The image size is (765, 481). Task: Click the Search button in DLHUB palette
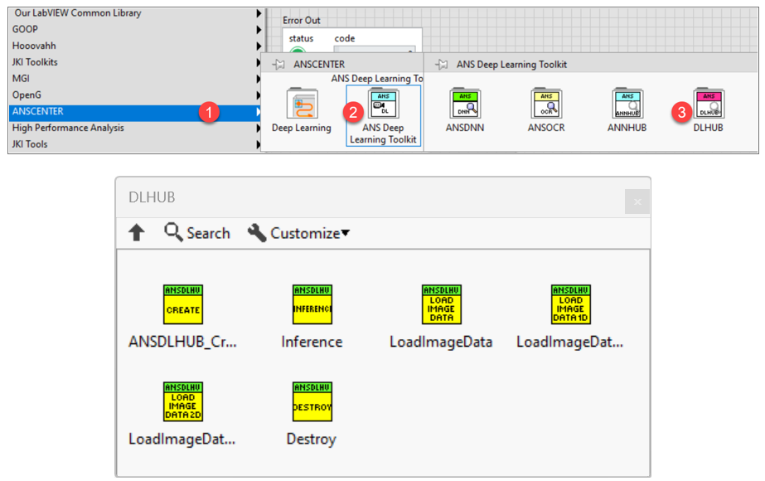click(x=197, y=233)
